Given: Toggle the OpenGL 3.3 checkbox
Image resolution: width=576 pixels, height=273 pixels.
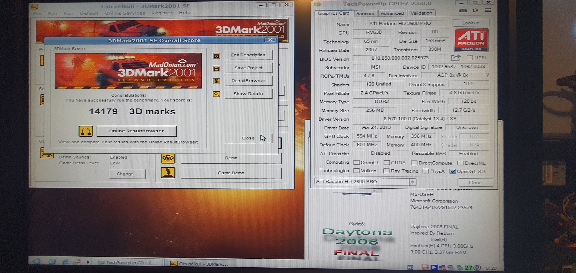Looking at the screenshot, I should coord(453,171).
